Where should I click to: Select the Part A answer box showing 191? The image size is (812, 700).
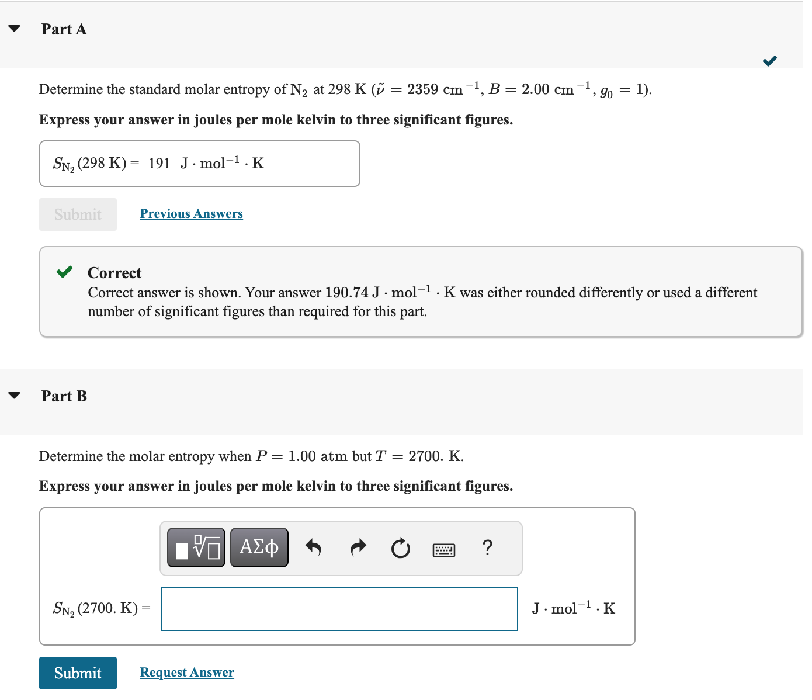coord(199,164)
